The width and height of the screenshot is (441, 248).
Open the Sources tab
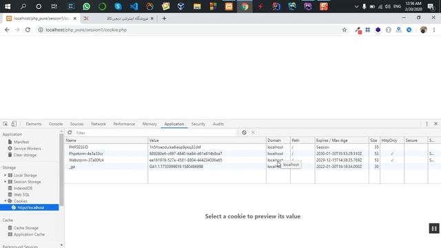tap(76, 124)
